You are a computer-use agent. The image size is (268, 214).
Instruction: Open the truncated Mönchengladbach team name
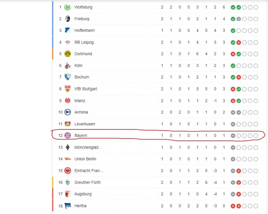tap(88, 147)
